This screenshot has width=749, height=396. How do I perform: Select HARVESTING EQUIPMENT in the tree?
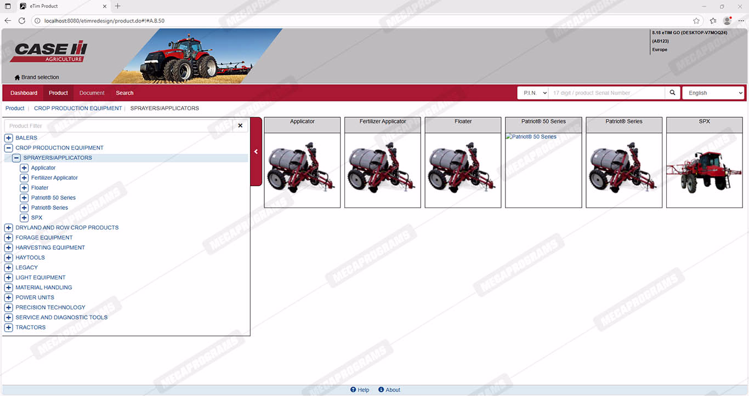tap(50, 248)
